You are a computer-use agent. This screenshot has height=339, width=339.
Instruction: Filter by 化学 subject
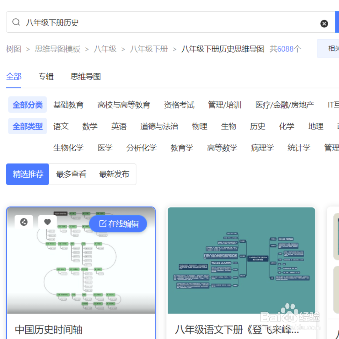[287, 126]
